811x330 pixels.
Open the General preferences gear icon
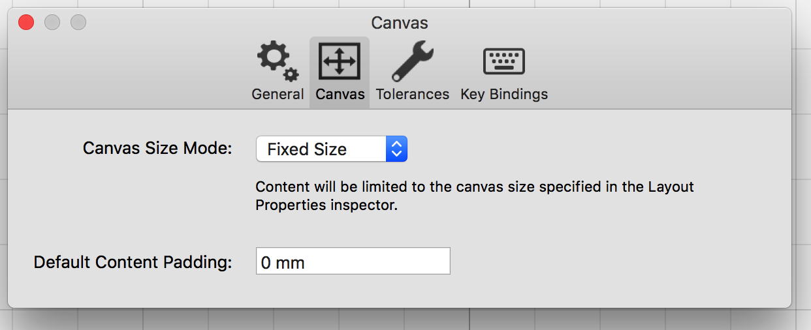278,61
